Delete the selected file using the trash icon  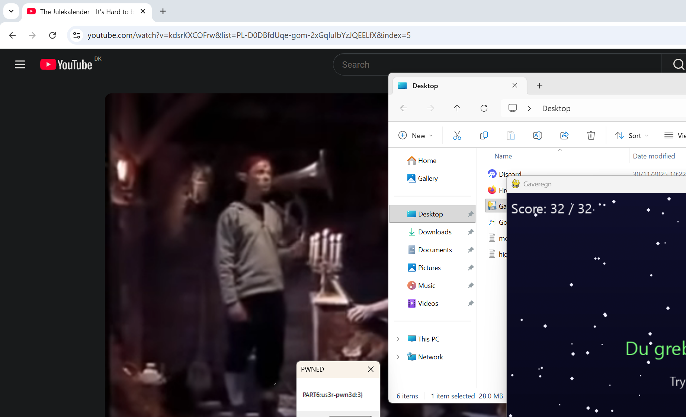[x=591, y=135]
